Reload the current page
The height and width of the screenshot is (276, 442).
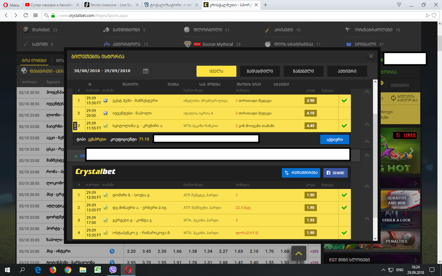(x=25, y=15)
